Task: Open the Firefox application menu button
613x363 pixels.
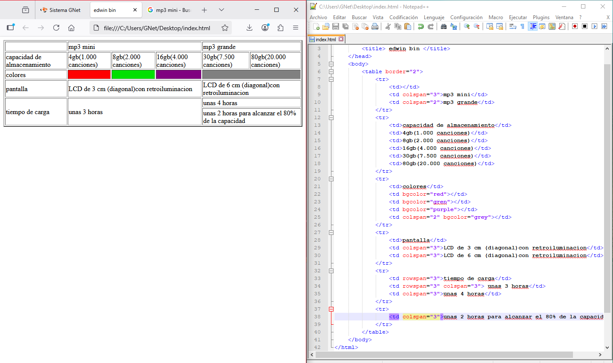Action: pos(296,28)
